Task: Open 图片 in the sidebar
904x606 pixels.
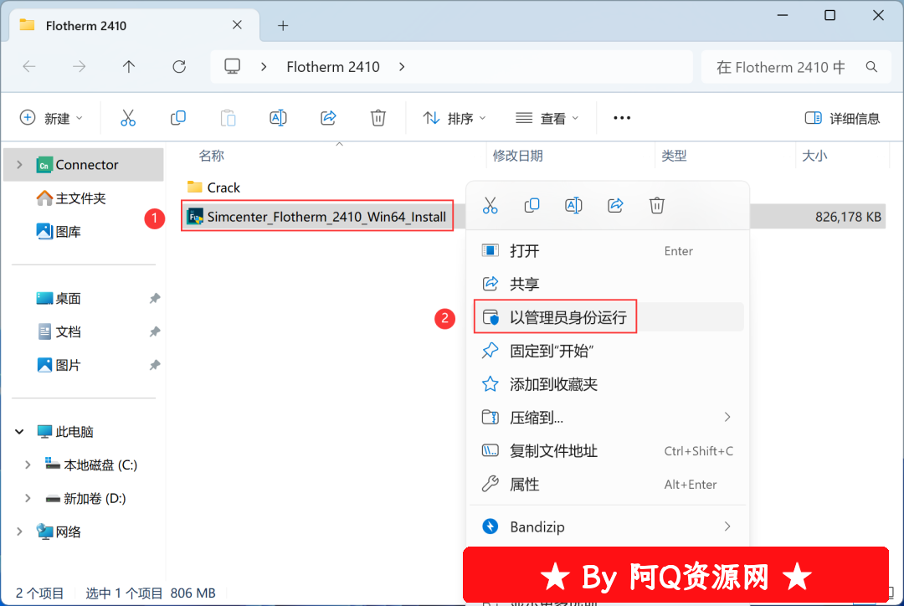Action: (x=59, y=366)
